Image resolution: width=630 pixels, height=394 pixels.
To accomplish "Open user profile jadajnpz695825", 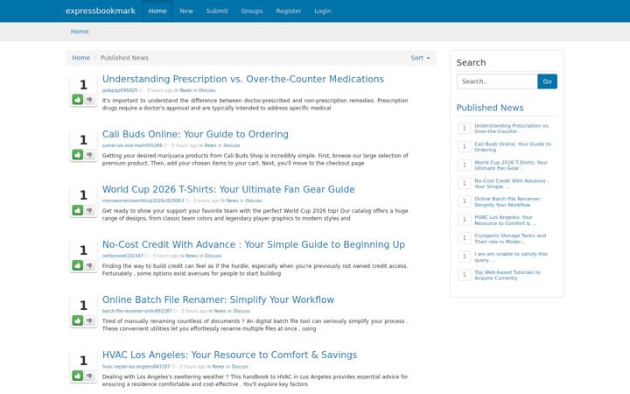I will click(x=120, y=90).
